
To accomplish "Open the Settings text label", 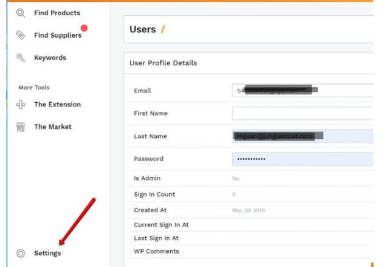I will 47,253.
